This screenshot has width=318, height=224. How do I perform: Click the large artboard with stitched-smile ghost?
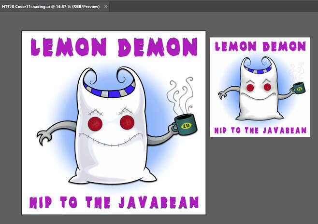point(114,123)
